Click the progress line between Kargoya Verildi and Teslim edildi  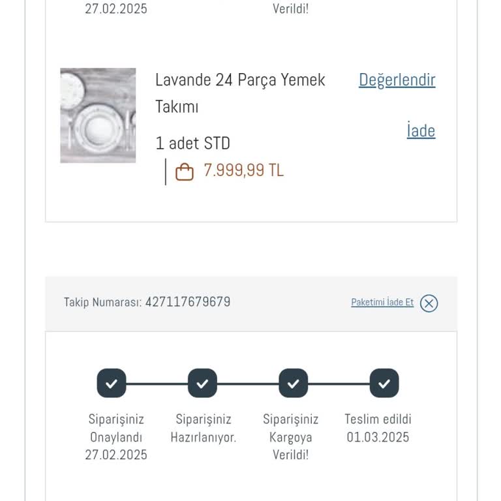coord(338,384)
